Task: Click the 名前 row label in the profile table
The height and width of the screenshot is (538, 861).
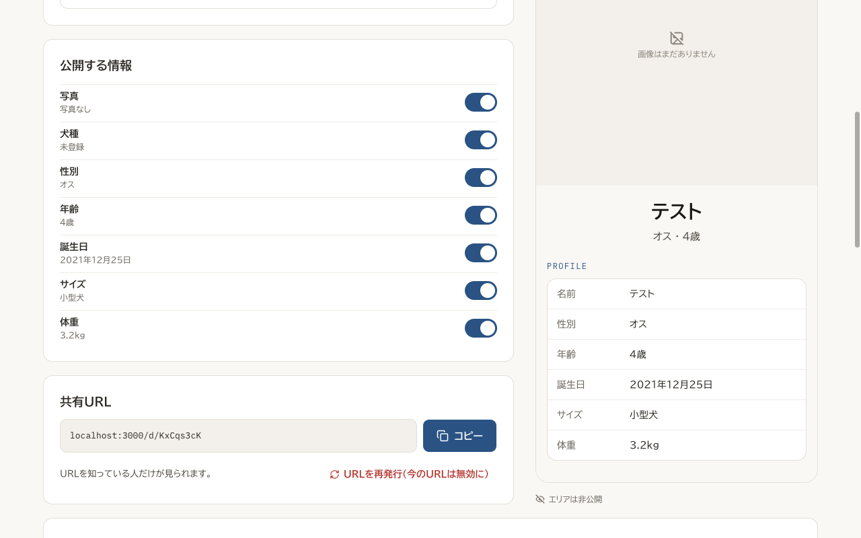Action: coord(566,294)
